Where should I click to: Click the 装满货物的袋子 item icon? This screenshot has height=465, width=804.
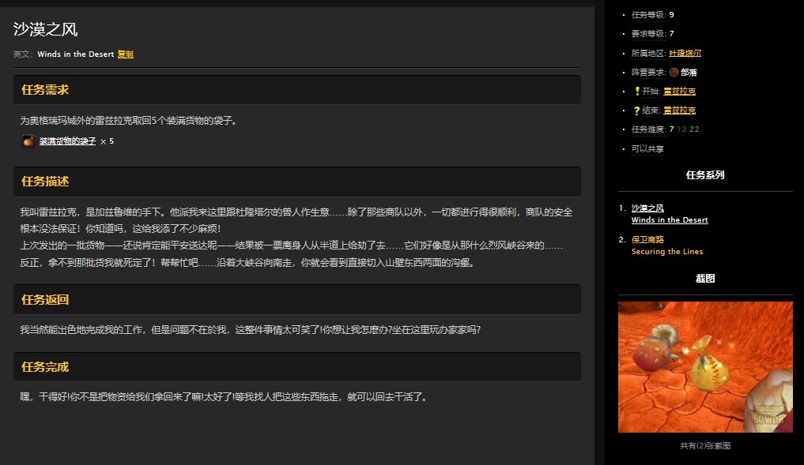pos(28,141)
